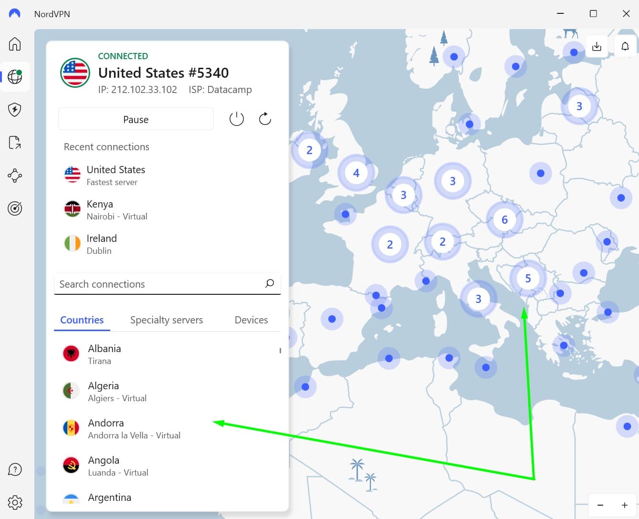Screen dimensions: 639x519
Task: Minimize the NordVPN window
Action: click(x=561, y=14)
